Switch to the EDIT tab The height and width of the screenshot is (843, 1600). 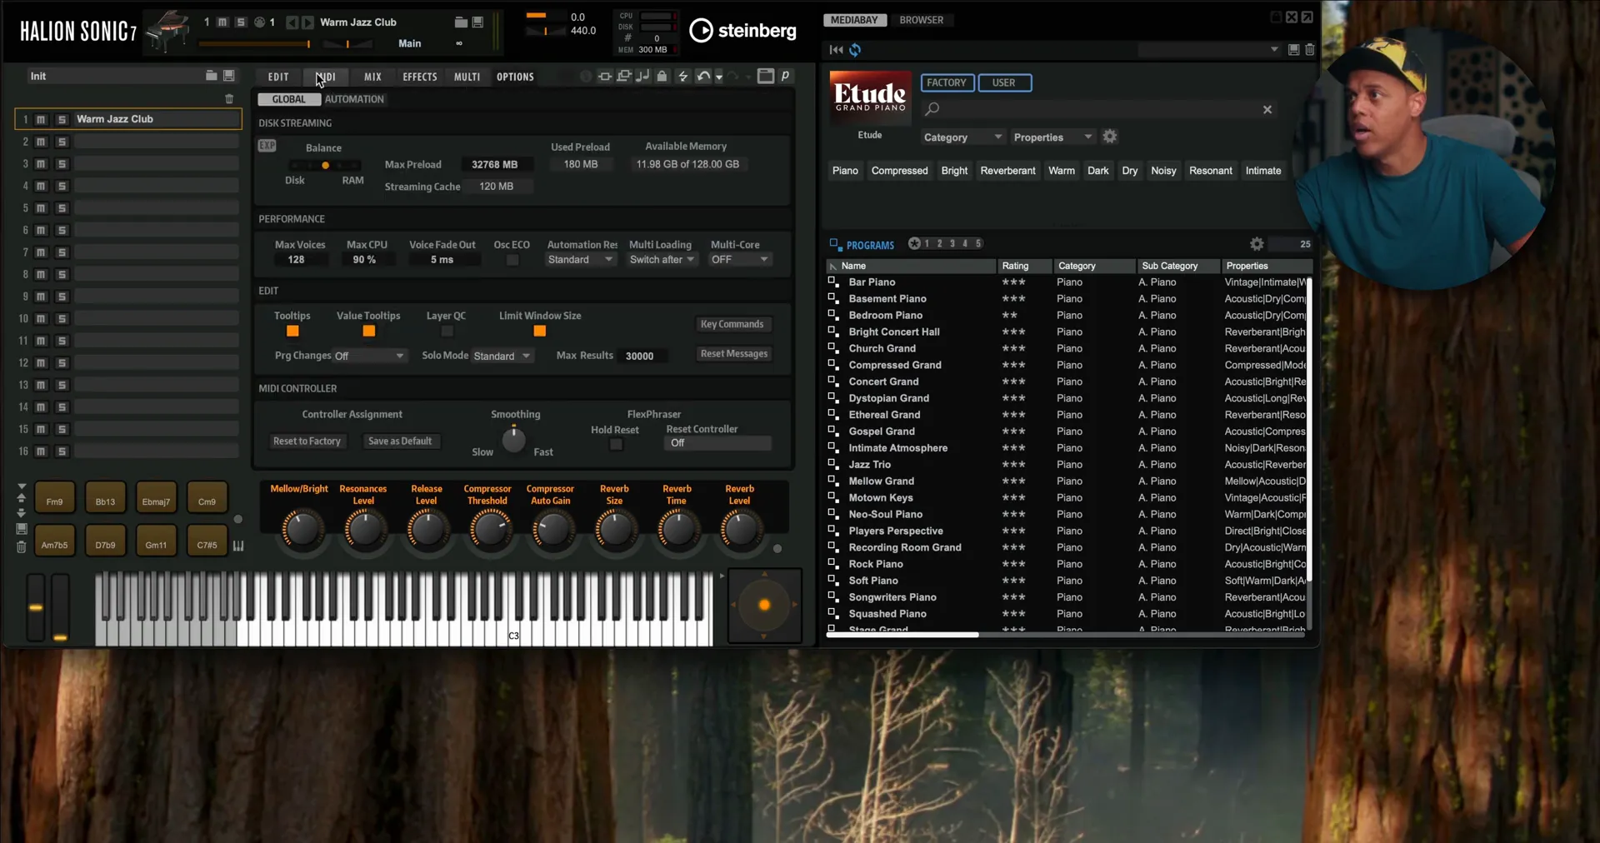[x=278, y=77]
